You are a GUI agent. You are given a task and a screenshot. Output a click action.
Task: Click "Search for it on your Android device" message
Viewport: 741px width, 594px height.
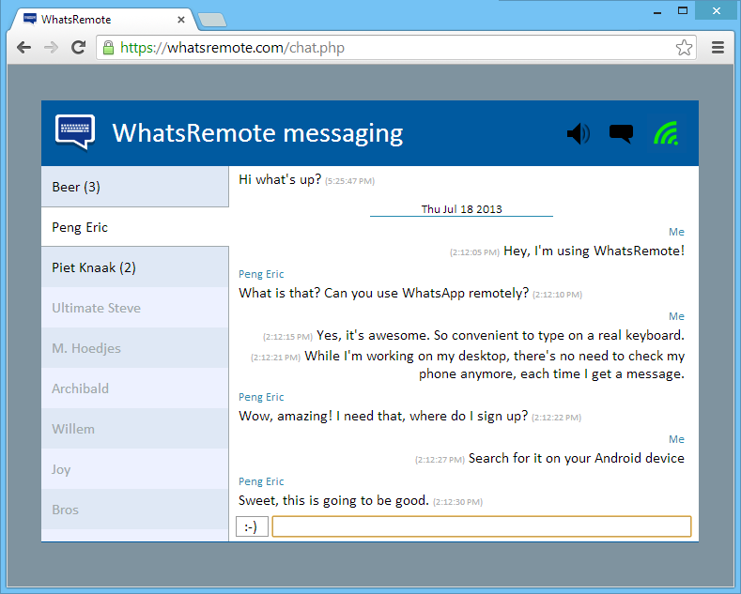tap(577, 459)
